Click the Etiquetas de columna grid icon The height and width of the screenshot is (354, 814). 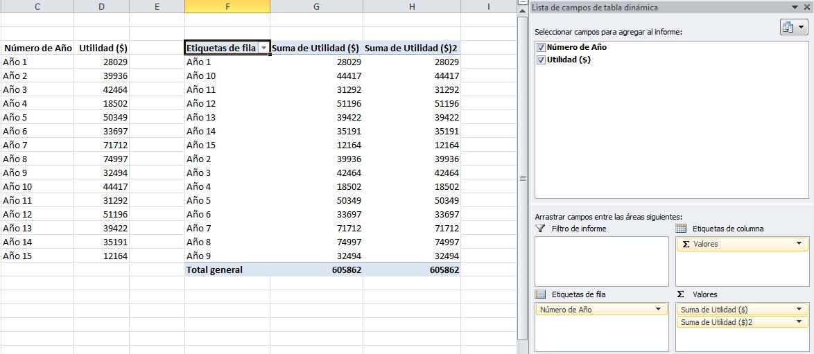pyautogui.click(x=681, y=229)
